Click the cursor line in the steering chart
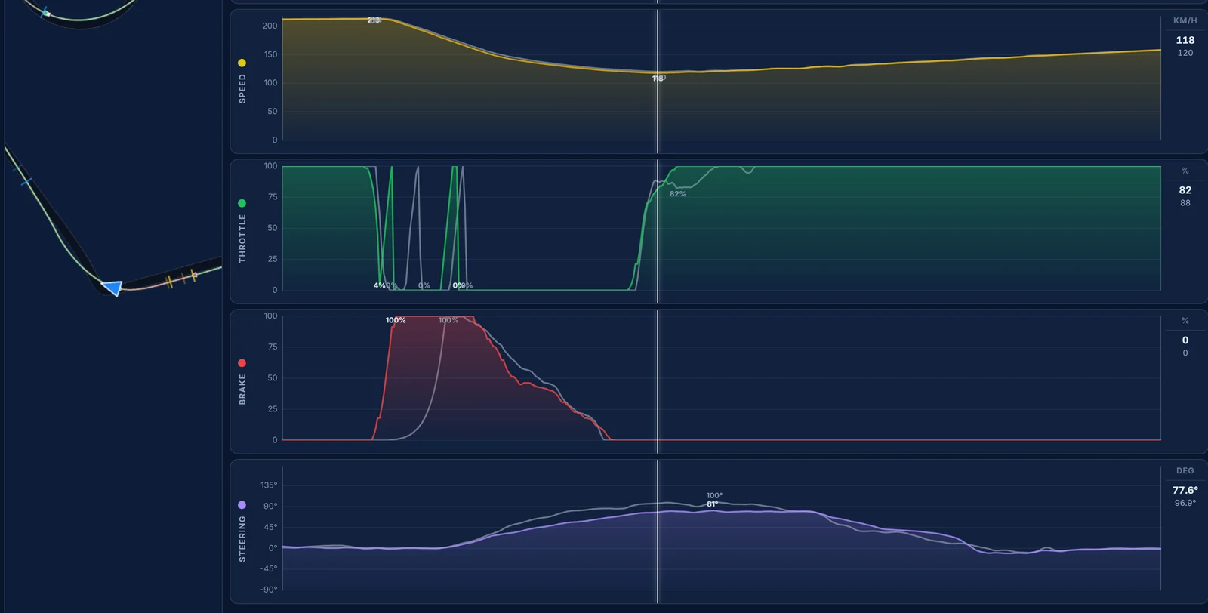 (658, 531)
